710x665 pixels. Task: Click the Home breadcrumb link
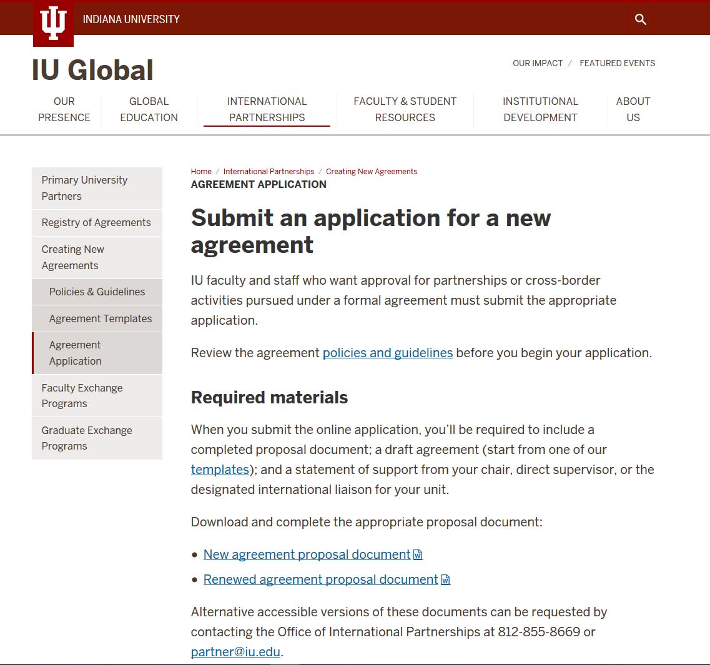pyautogui.click(x=201, y=172)
